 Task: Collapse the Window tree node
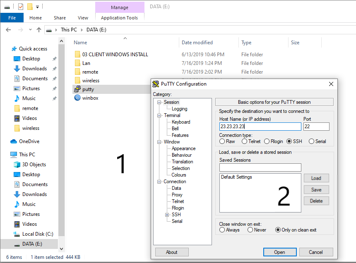pos(159,142)
